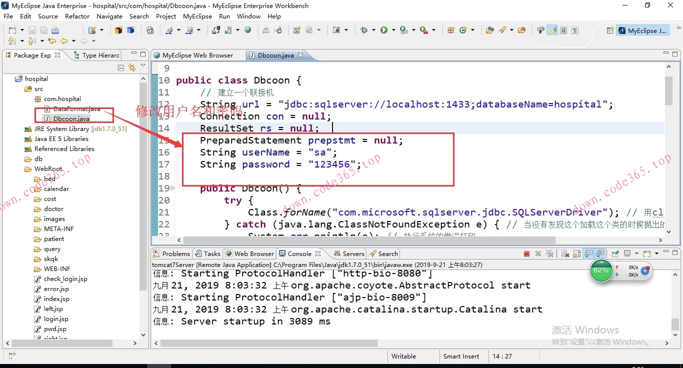Click the Print icon in toolbar
683x368 pixels.
point(55,30)
